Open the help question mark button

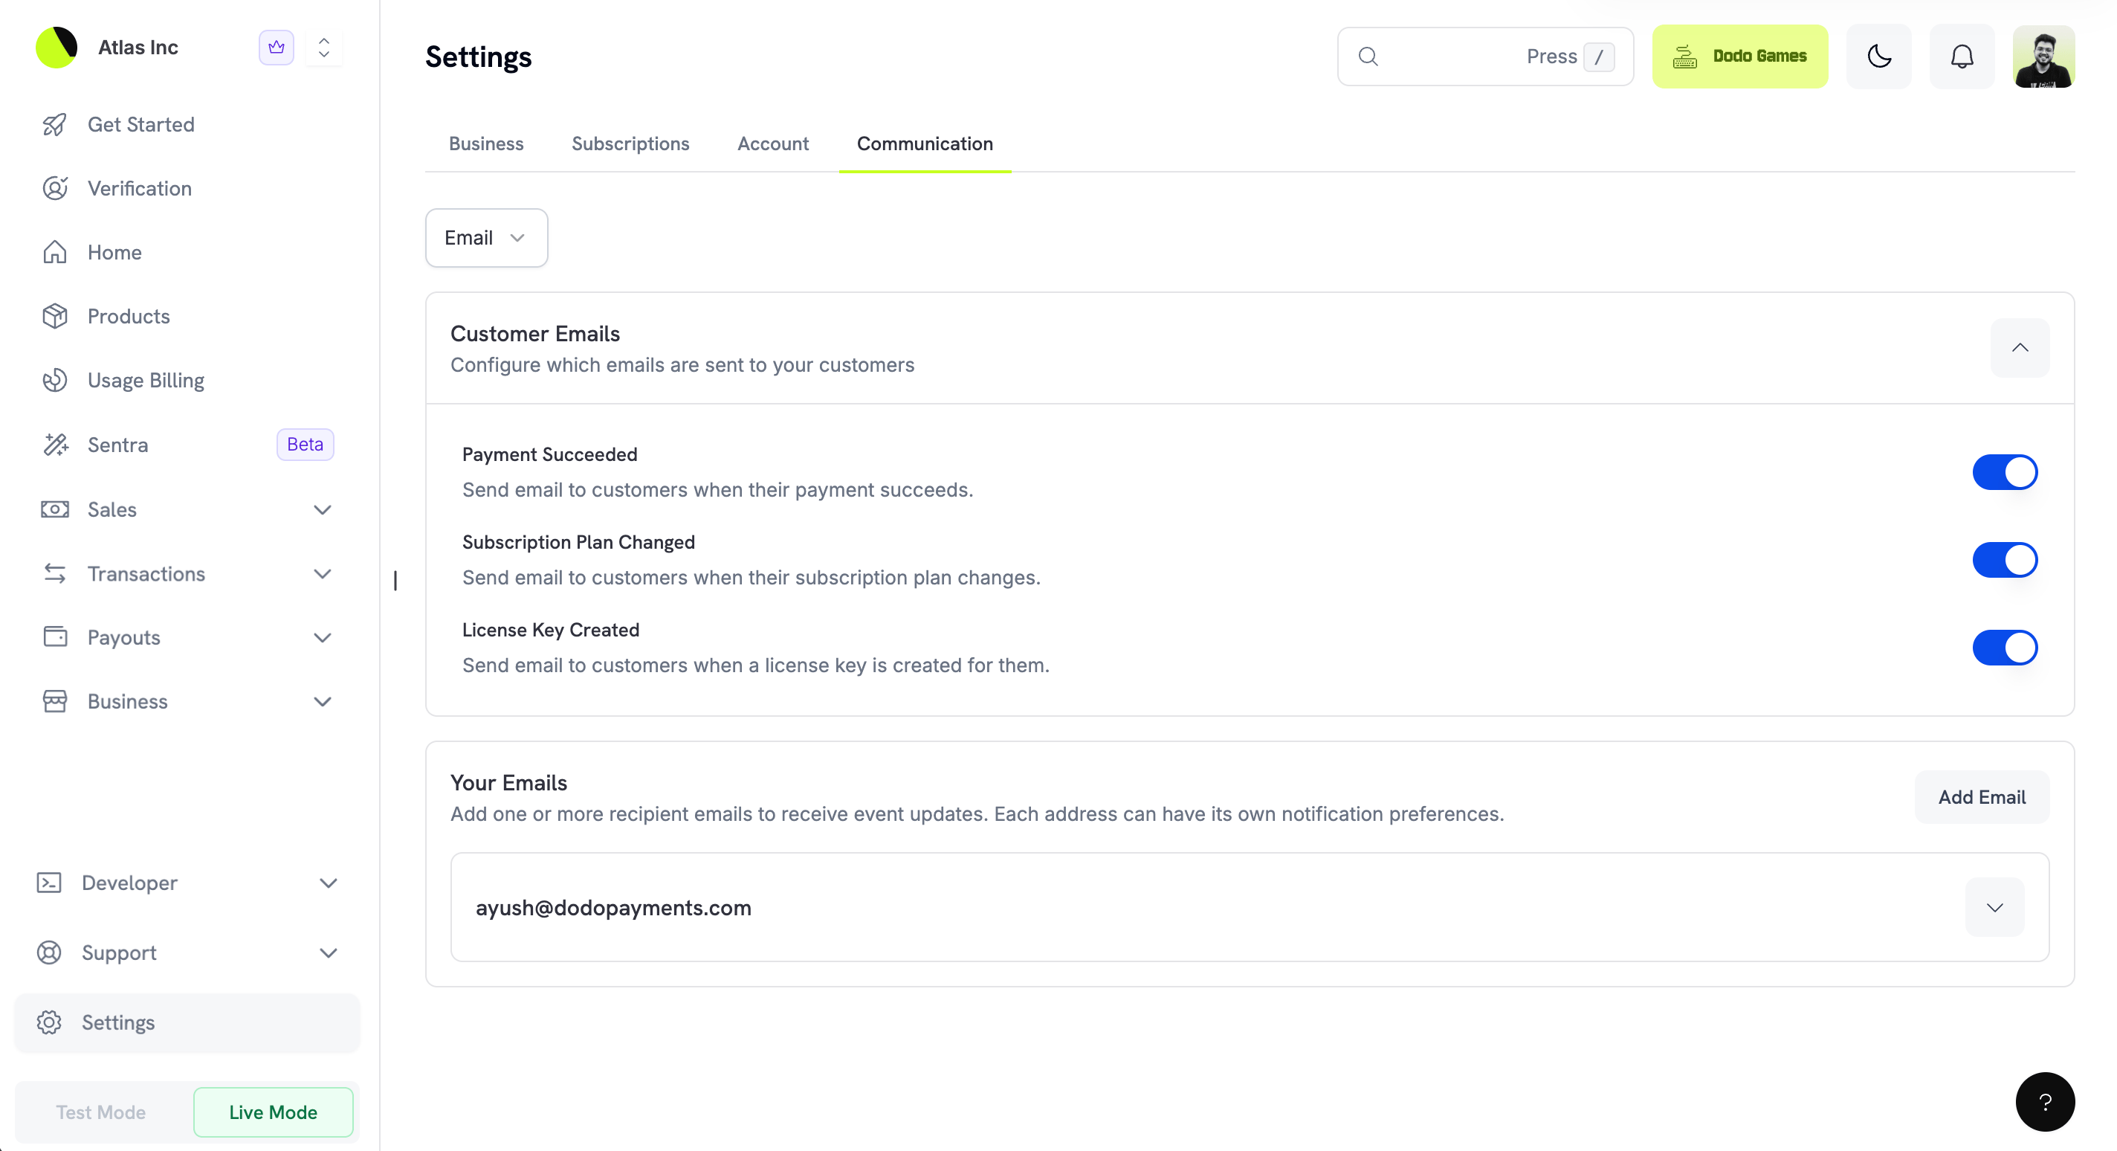2045,1102
